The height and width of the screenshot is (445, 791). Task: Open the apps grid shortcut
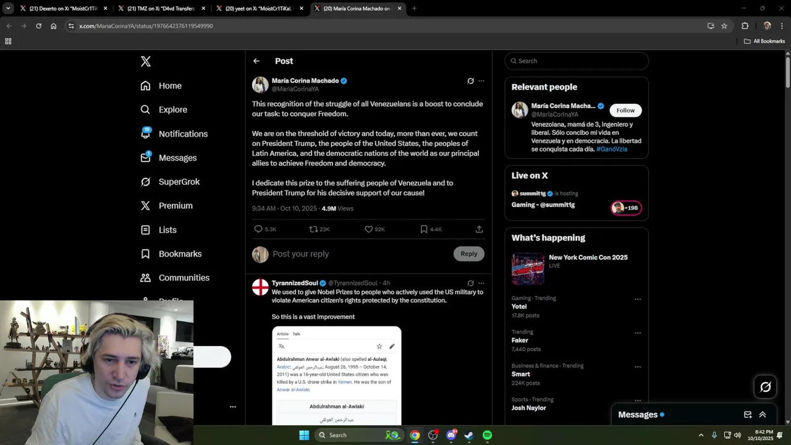[x=8, y=41]
